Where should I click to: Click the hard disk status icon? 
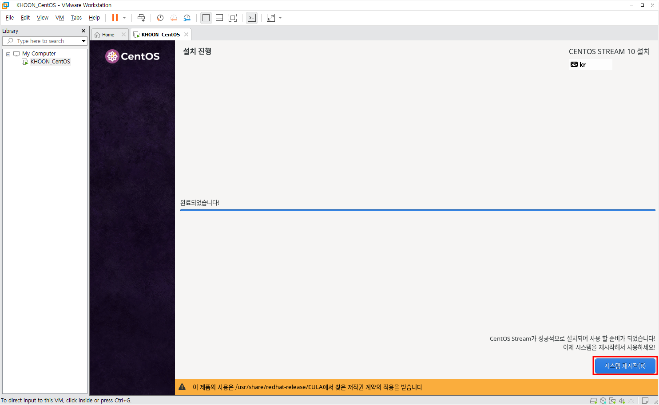click(593, 401)
